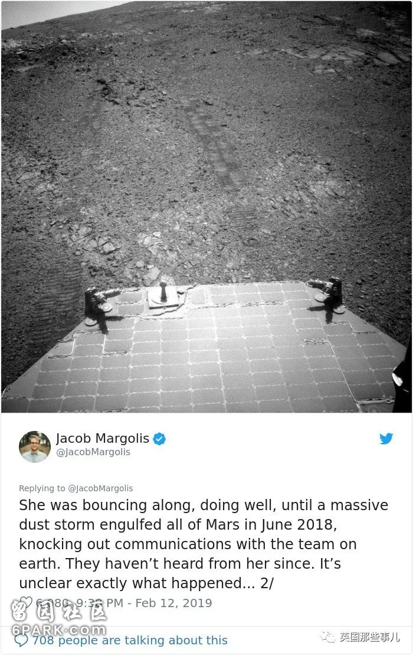
Task: Open the @JacobMargolis handle under the name
Action: pos(93,452)
